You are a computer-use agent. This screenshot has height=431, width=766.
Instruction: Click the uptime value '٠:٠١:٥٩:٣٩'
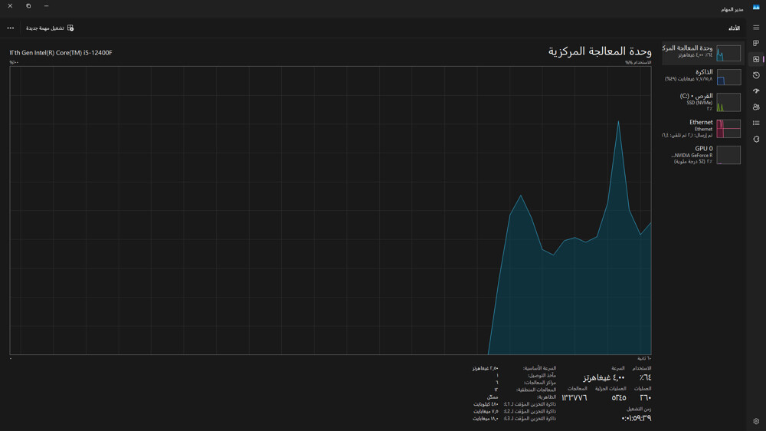pyautogui.click(x=636, y=418)
